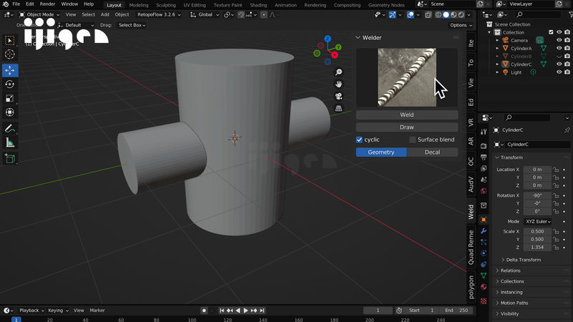
Task: Uncheck the cyclic checkbox
Action: click(360, 140)
